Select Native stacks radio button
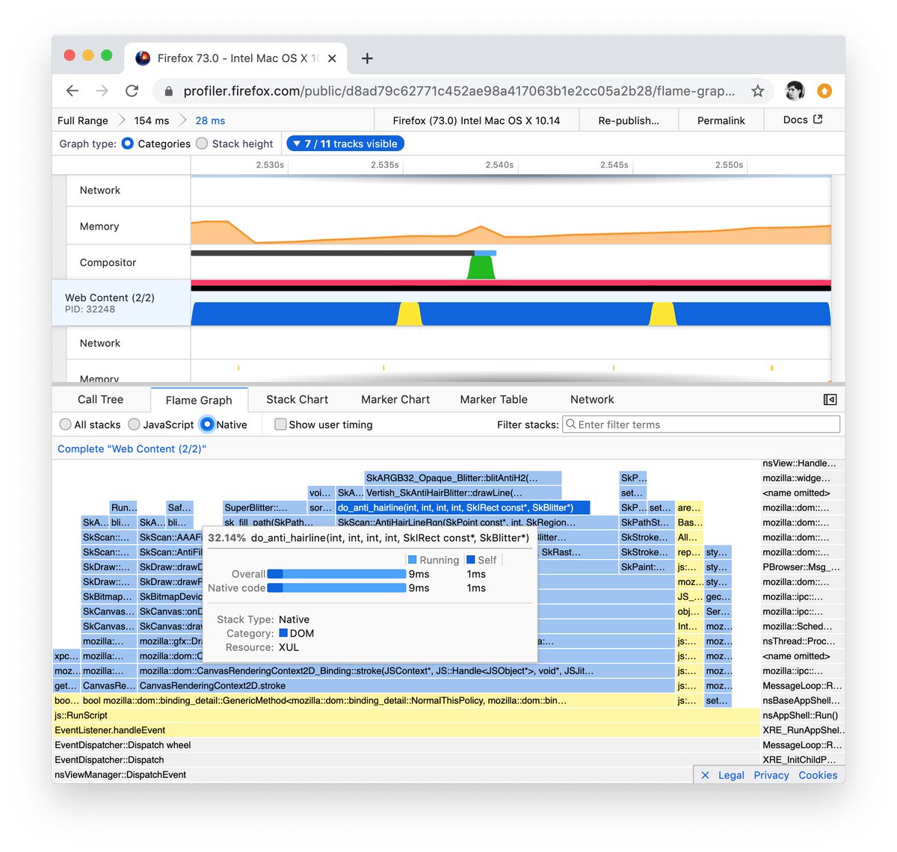This screenshot has height=852, width=897. (x=207, y=425)
